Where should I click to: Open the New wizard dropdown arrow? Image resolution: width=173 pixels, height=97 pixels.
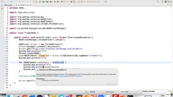tap(4, 2)
